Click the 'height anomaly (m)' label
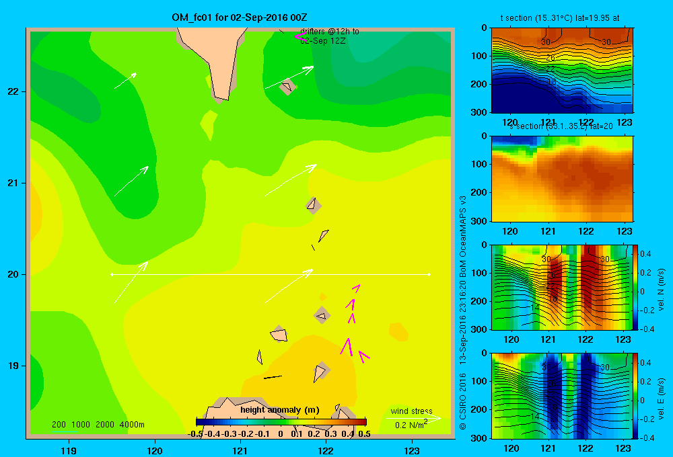Screen dimensions: 673x457 click(280, 410)
